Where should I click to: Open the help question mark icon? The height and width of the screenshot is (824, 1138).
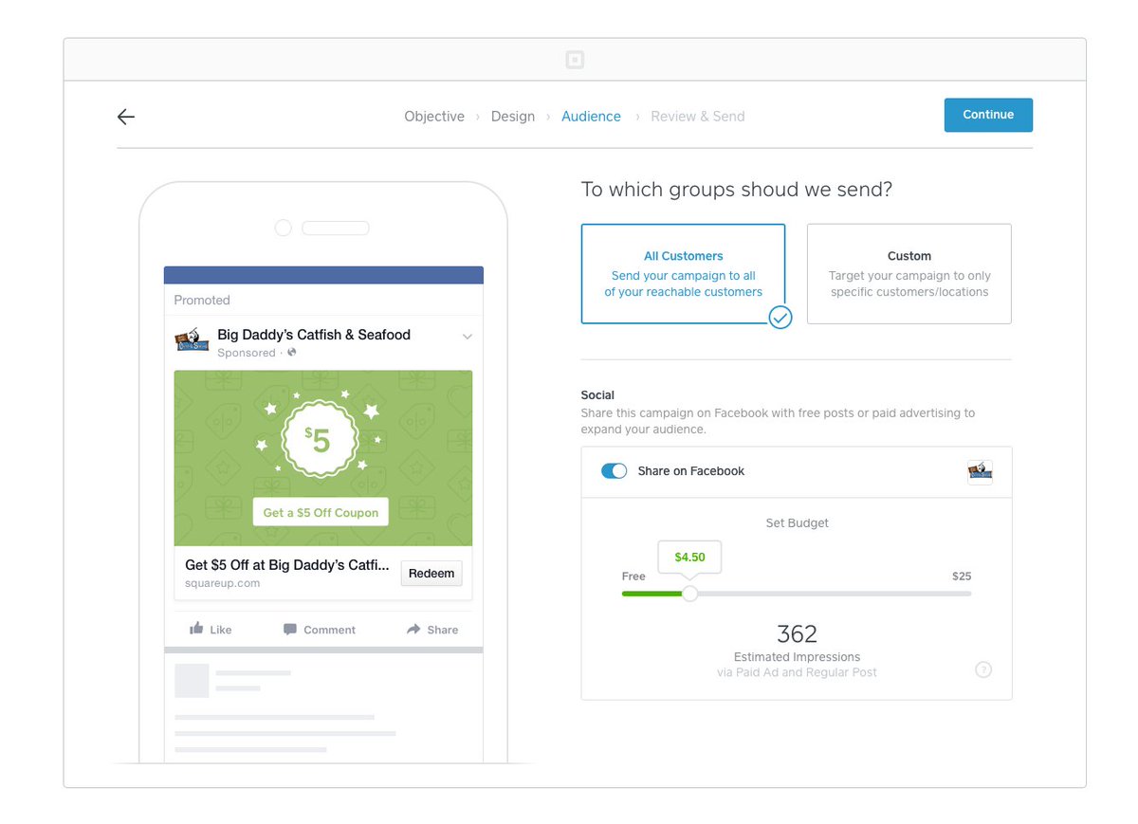983,669
